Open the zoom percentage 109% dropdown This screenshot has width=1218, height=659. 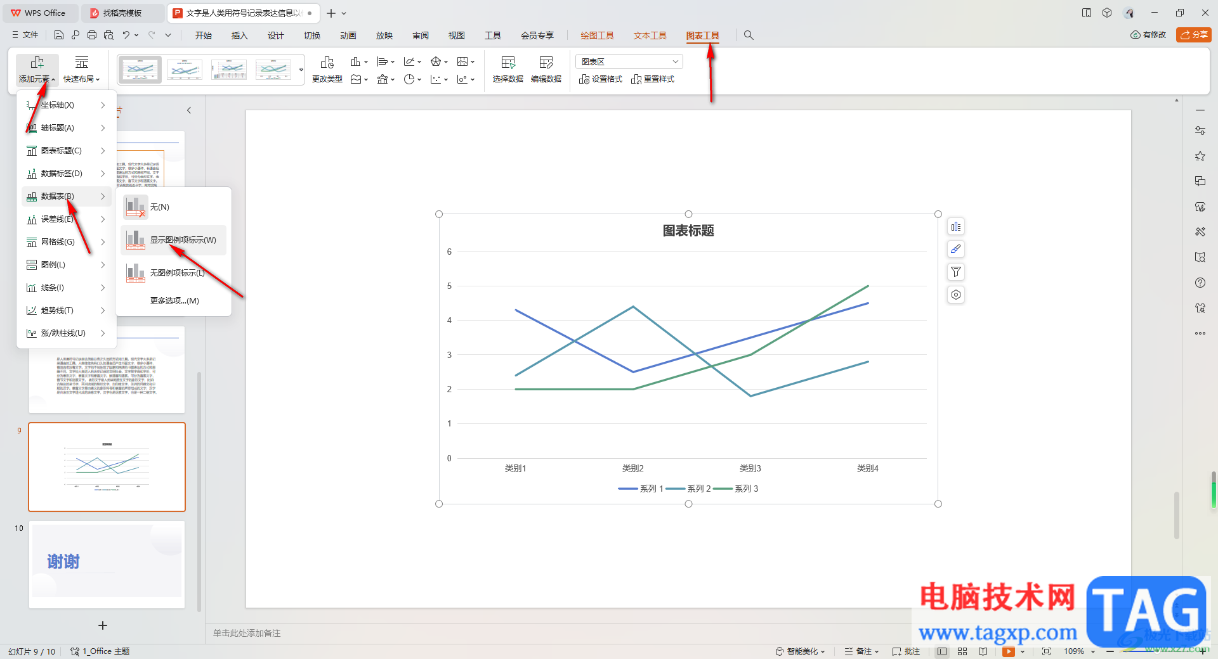[1080, 651]
